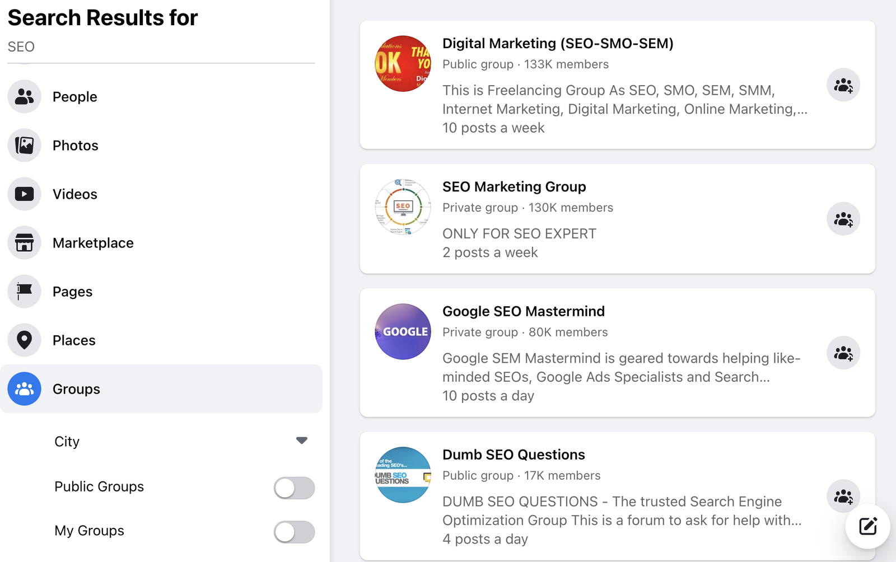
Task: Join Digital Marketing (SEO-SMO-SEM) group
Action: click(x=843, y=85)
